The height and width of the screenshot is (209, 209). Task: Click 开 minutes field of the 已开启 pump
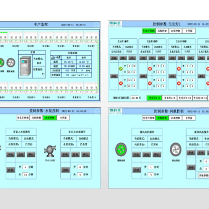click(25, 167)
